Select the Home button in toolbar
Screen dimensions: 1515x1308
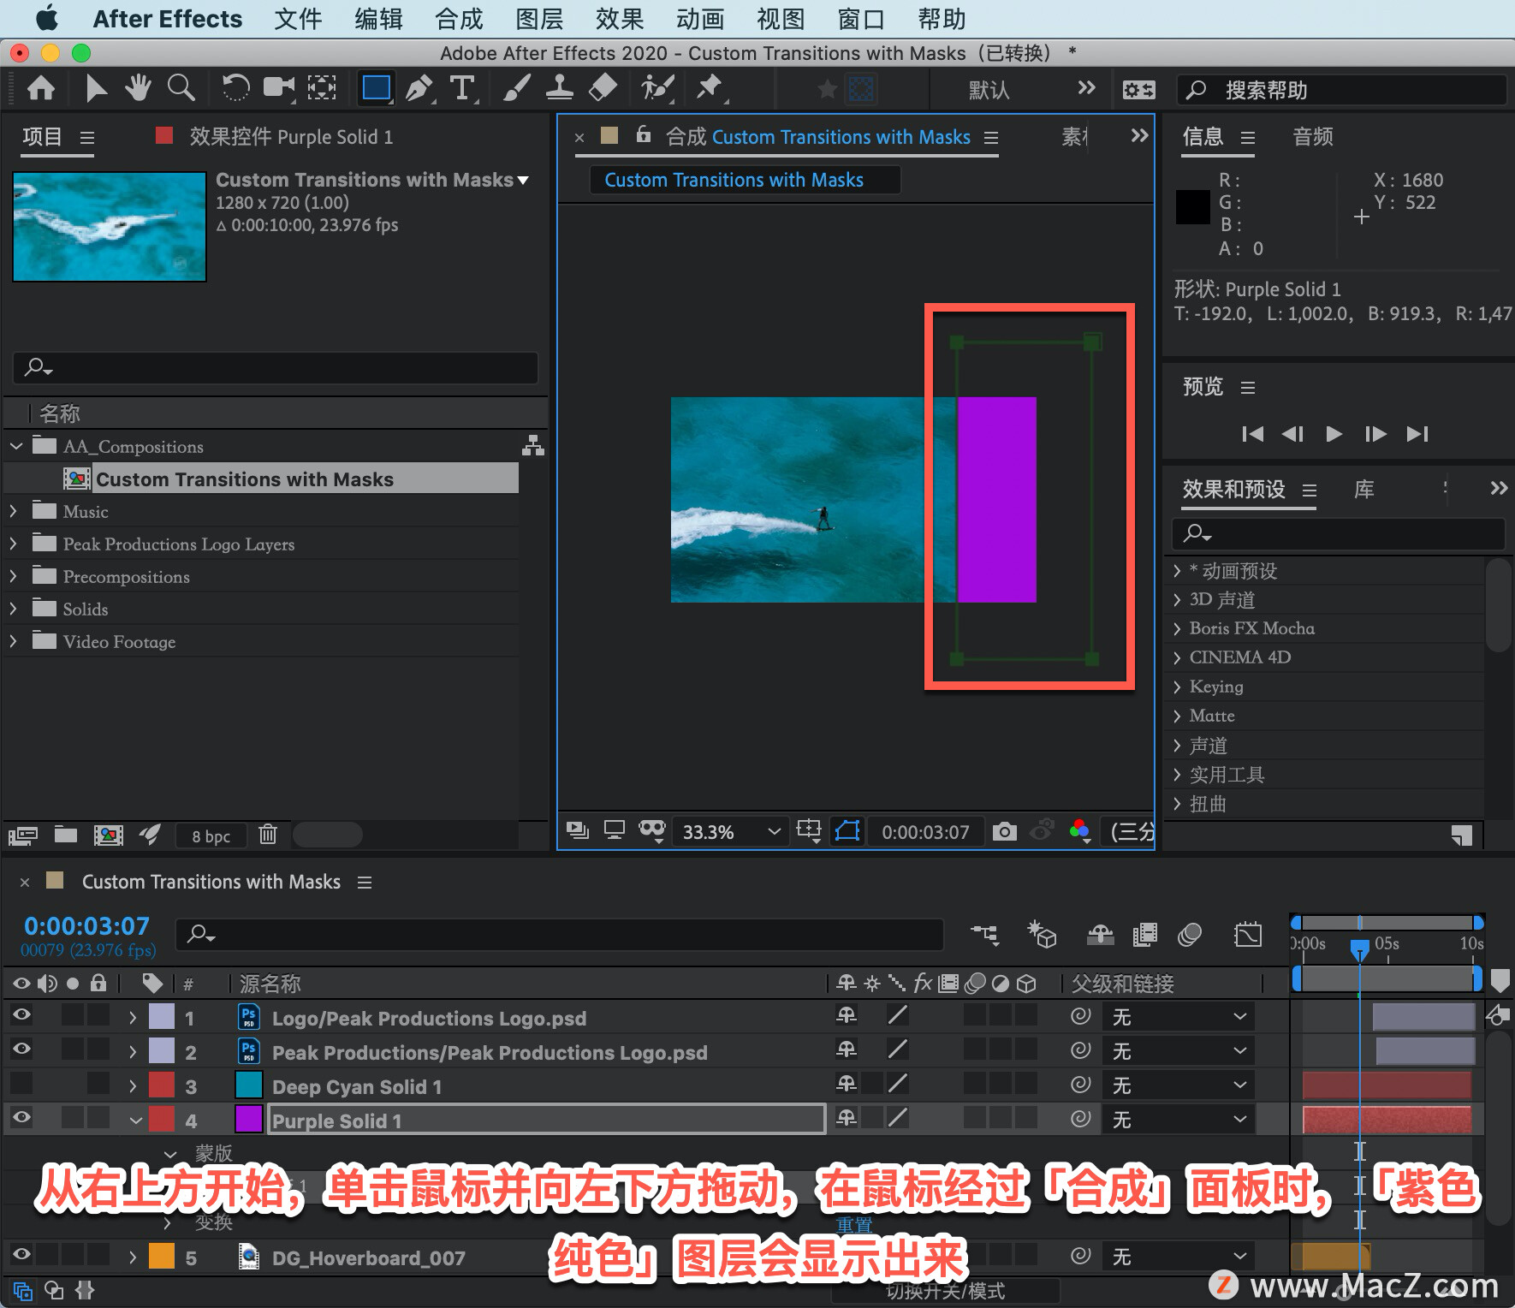[x=41, y=88]
